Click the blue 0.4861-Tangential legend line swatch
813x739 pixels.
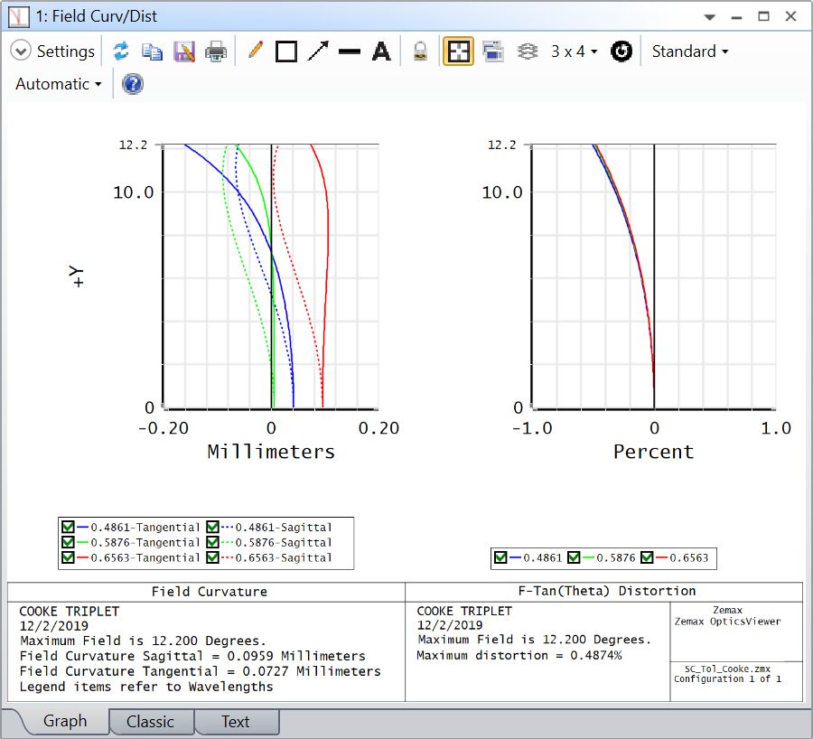pyautogui.click(x=83, y=528)
